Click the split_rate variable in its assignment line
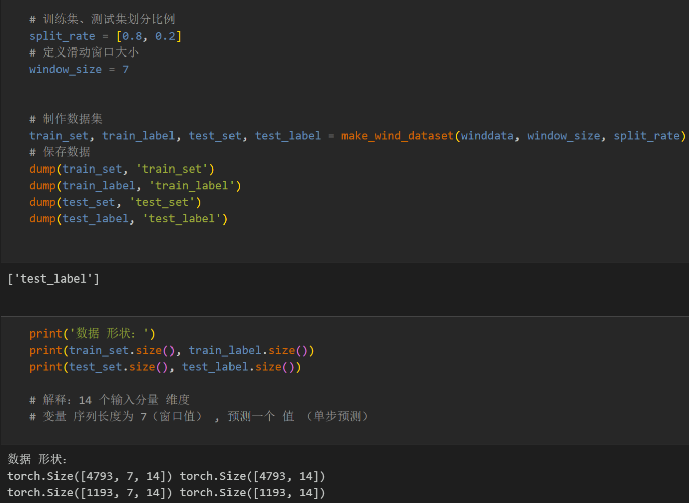This screenshot has width=689, height=503. (62, 36)
